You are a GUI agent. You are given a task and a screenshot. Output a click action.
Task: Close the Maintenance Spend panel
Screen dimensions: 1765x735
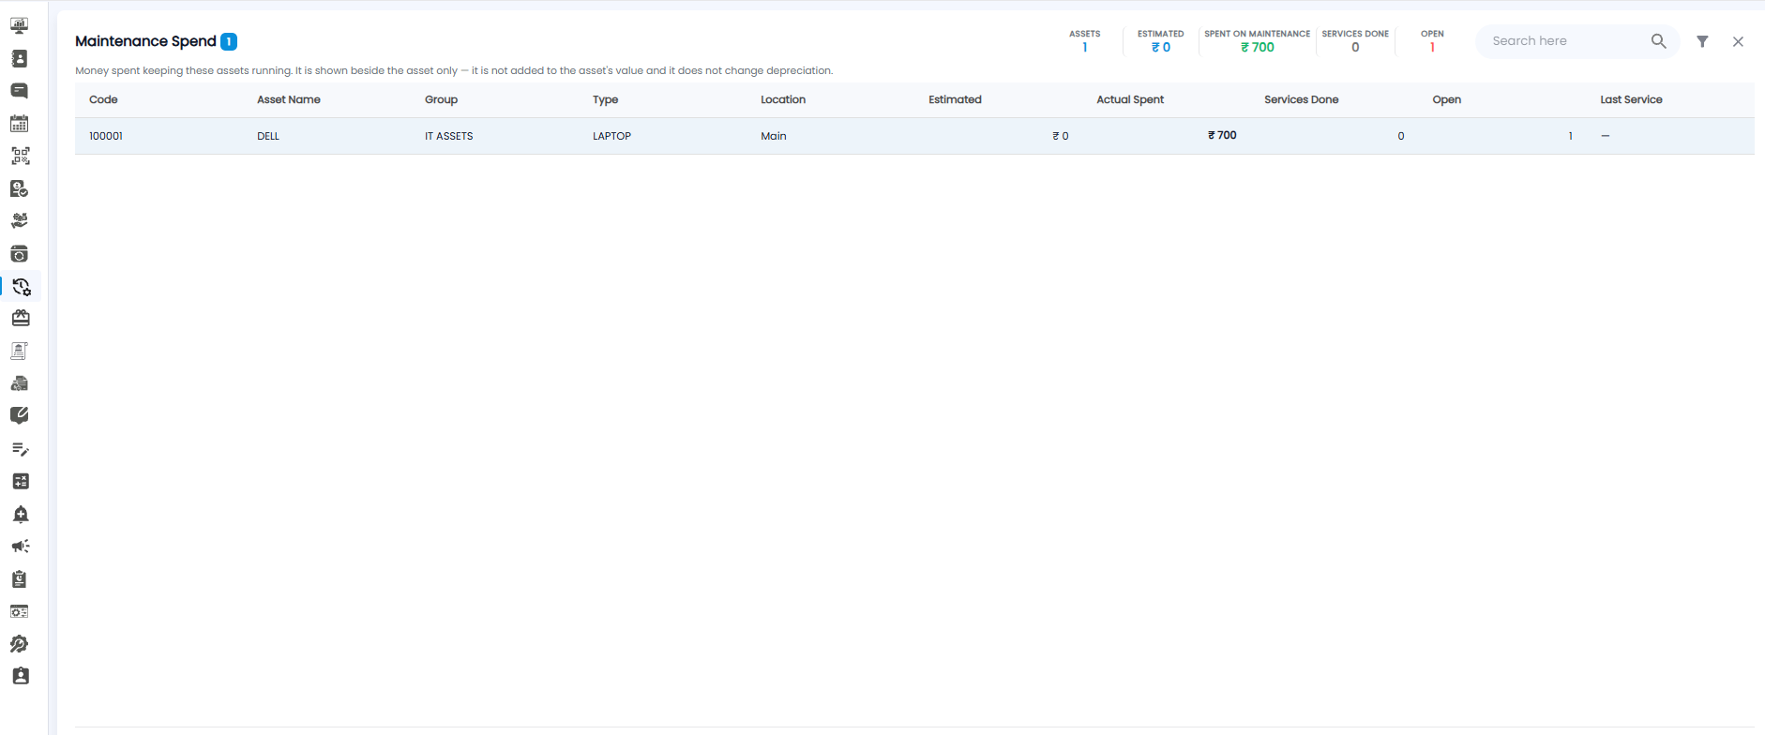(x=1738, y=41)
